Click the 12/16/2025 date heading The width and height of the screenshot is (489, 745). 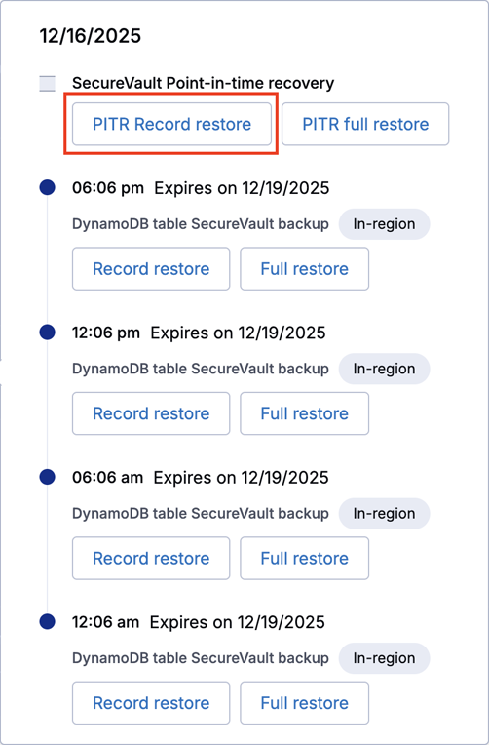91,36
